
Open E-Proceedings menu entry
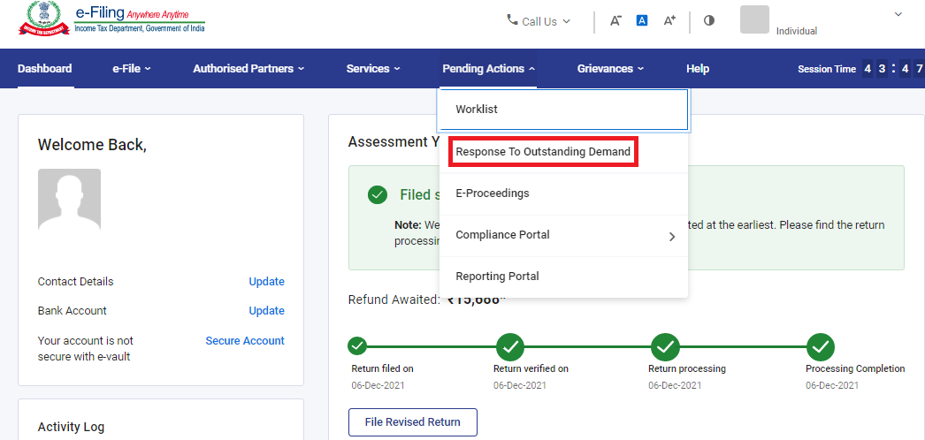(x=563, y=193)
